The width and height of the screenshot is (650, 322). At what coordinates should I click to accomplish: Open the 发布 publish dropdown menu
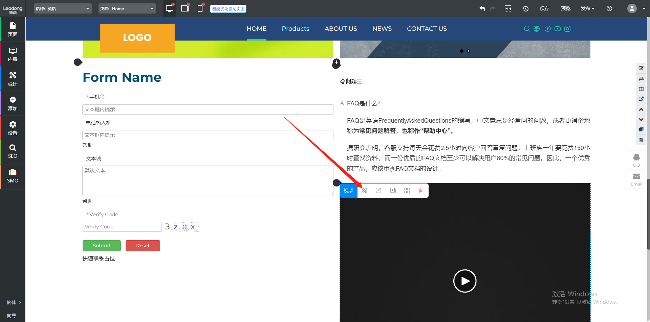coord(587,8)
